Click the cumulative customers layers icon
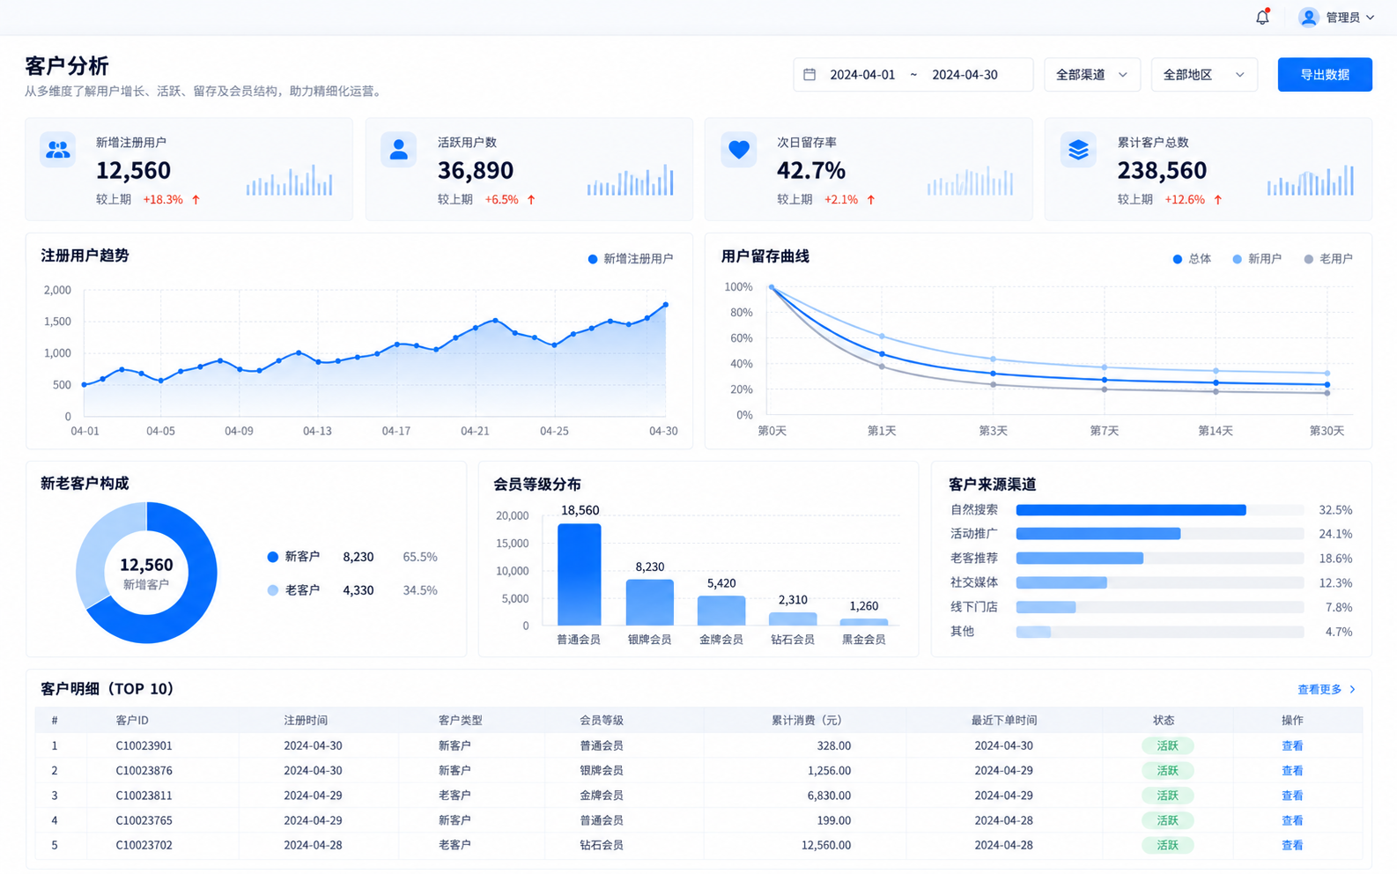1397x874 pixels. [1078, 150]
